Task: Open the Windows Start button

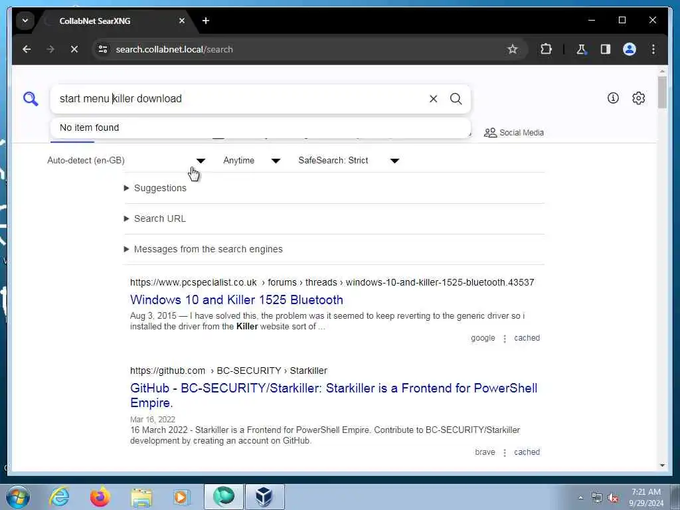Action: coord(18,497)
